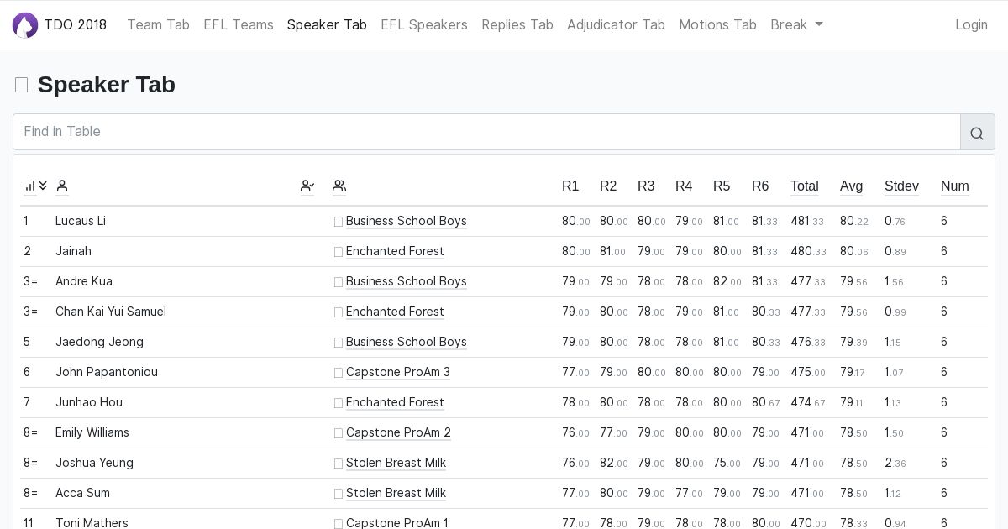Click emoji box in Acca Sum's team cell
Screen dimensions: 1008x529
(339, 494)
